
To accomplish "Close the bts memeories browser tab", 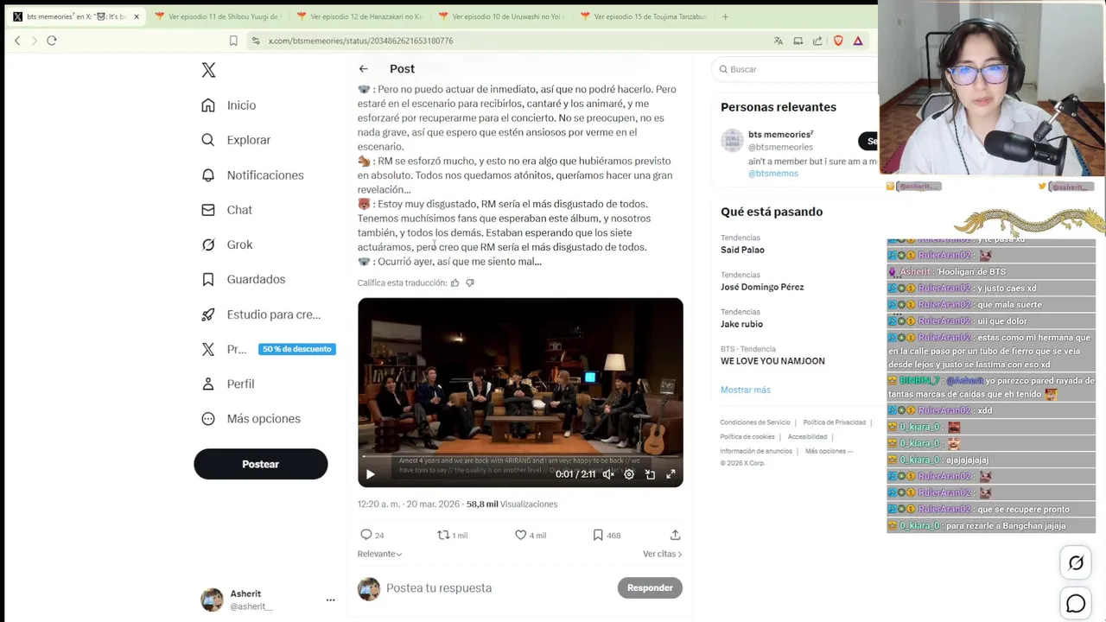I will tap(136, 16).
